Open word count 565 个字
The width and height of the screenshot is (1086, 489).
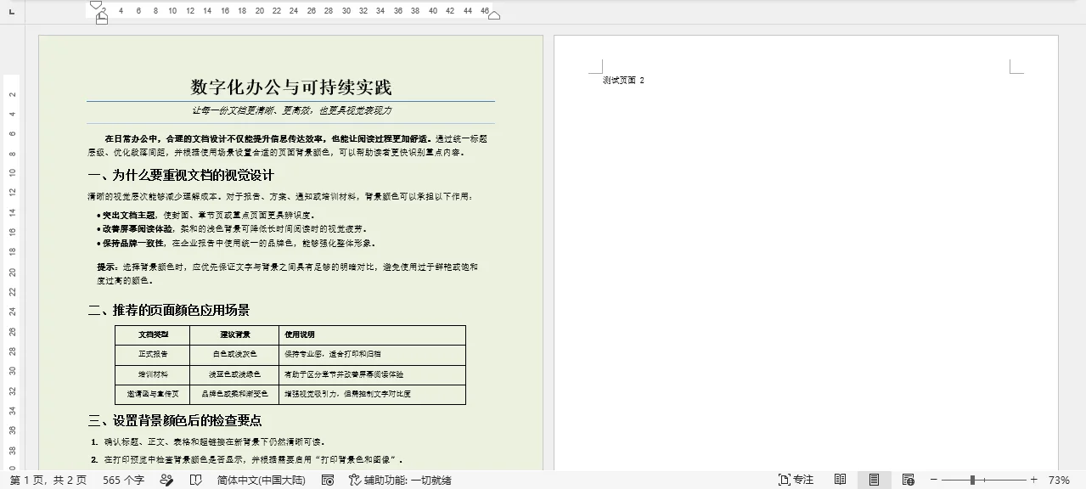(124, 480)
